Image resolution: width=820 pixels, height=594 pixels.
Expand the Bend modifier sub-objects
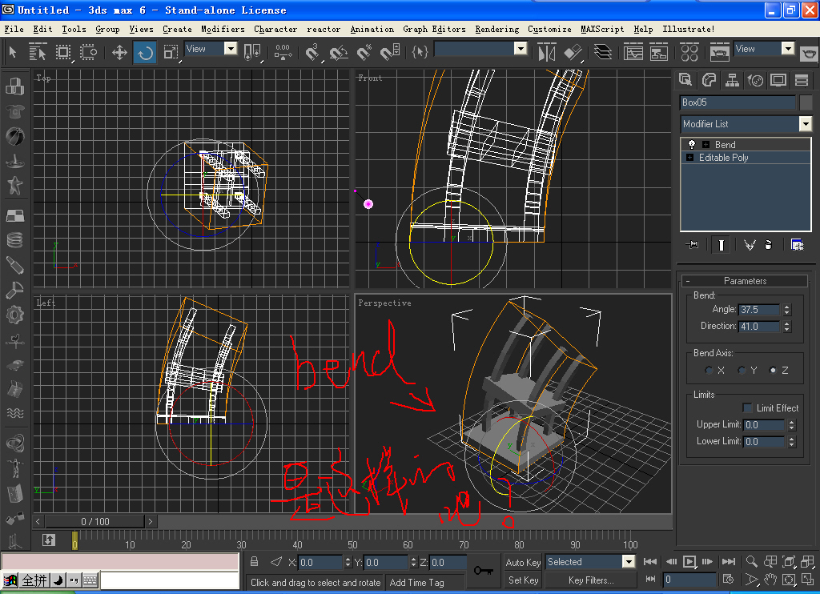(705, 144)
